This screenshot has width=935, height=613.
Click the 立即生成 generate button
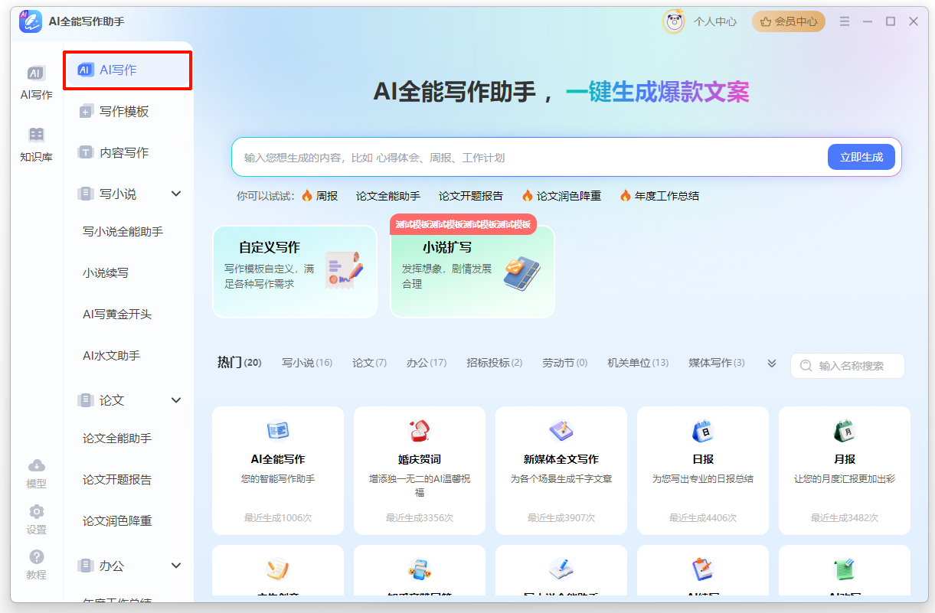click(x=861, y=157)
